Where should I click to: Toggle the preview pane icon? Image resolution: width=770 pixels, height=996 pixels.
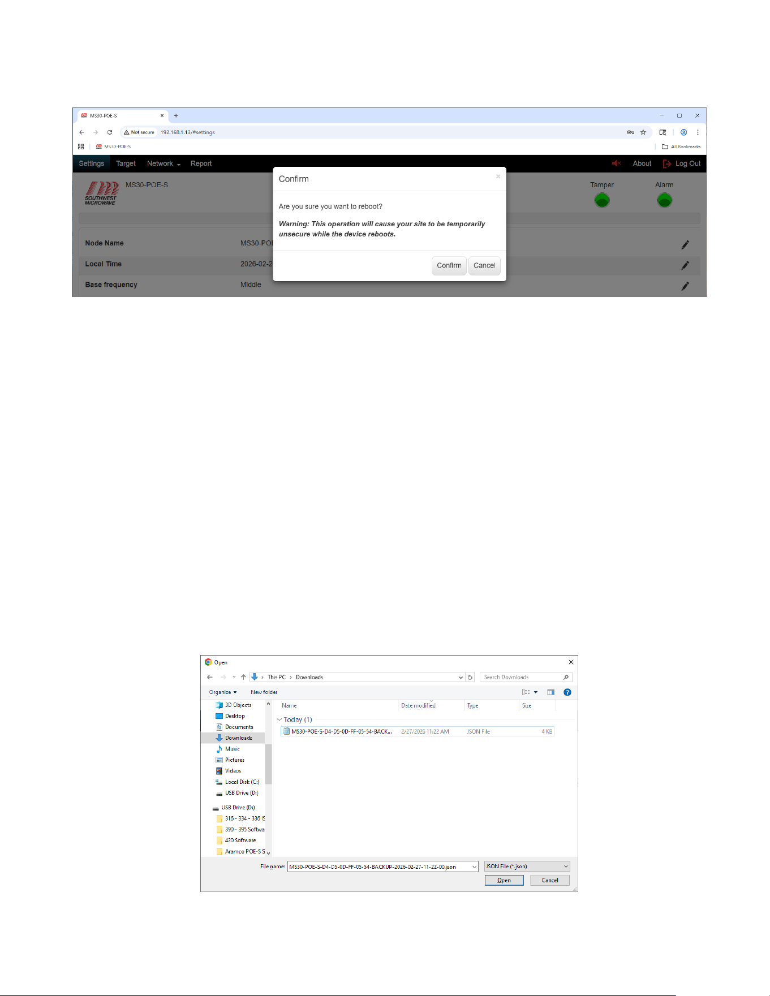(x=550, y=692)
